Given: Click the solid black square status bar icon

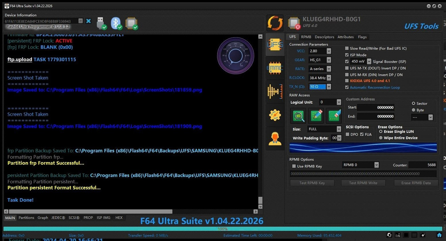Looking at the screenshot, I should tap(406, 235).
